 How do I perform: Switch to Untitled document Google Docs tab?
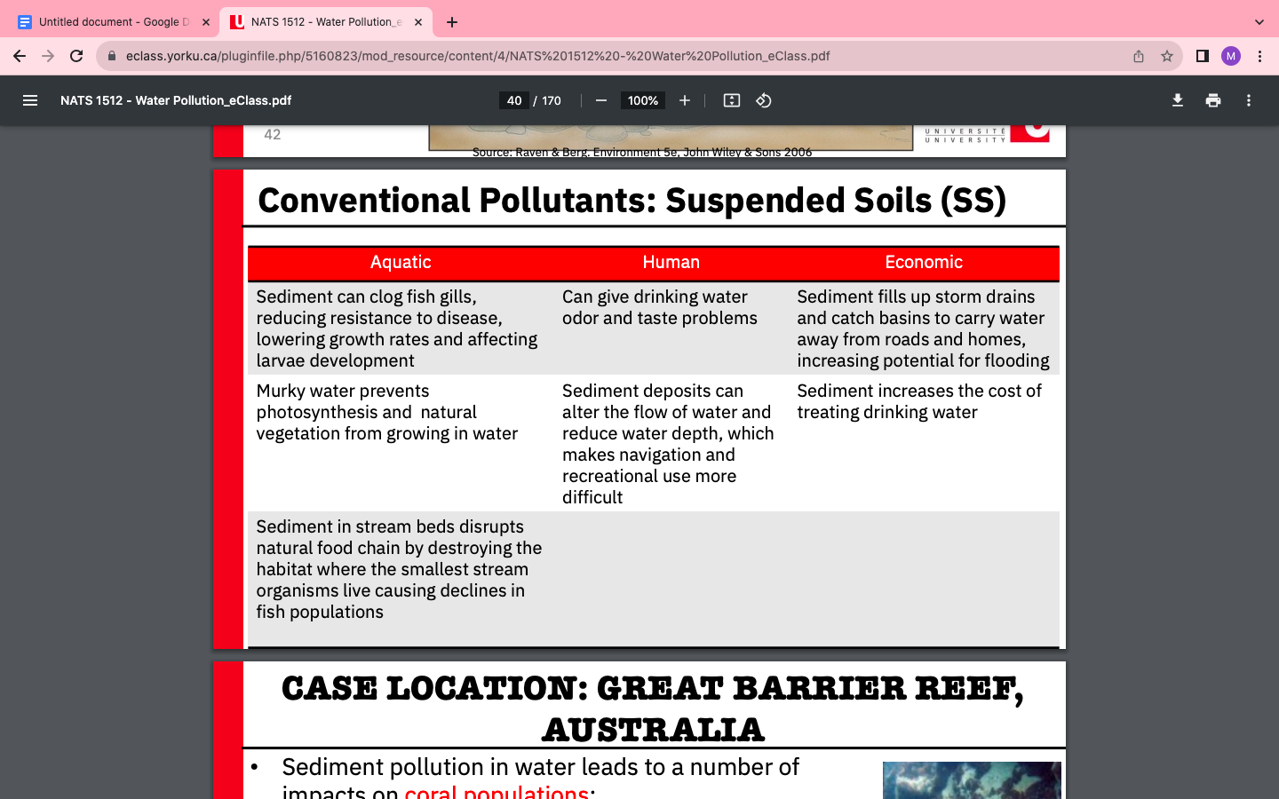point(107,22)
